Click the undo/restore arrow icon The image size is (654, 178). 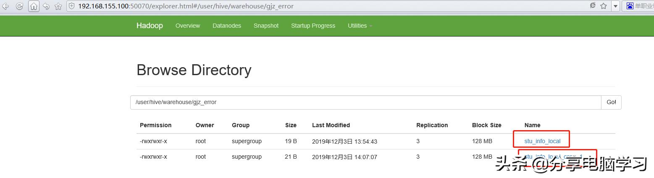coord(46,6)
